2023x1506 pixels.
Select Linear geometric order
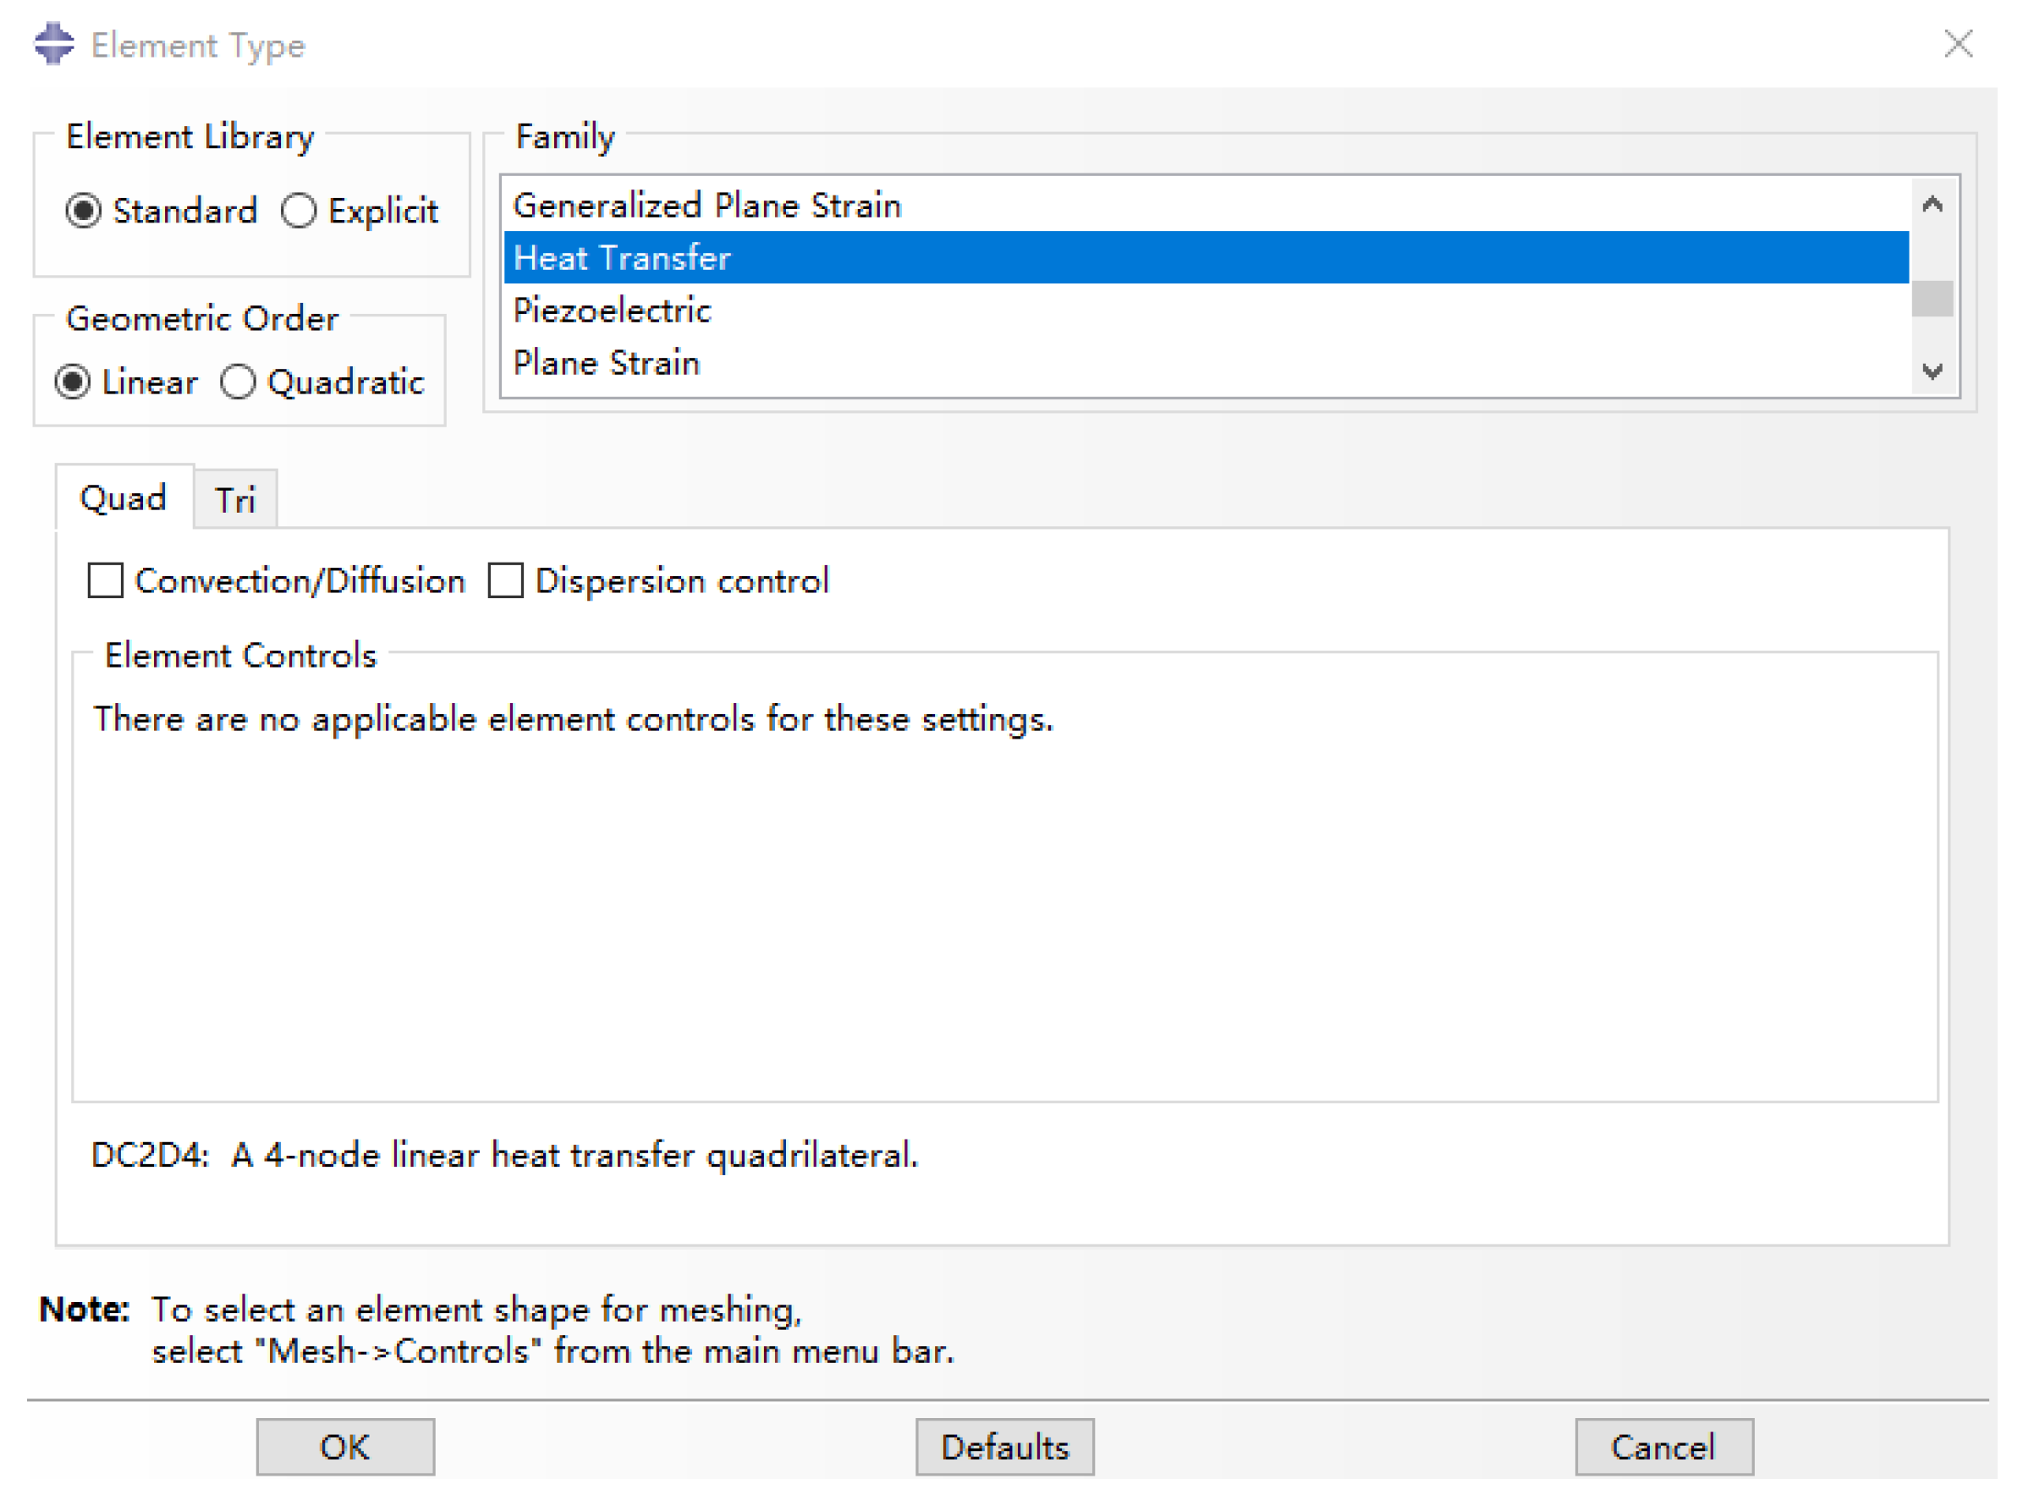(73, 381)
